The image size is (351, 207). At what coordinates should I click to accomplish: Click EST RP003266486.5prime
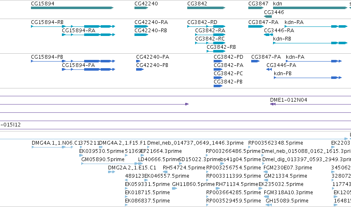click(x=233, y=151)
